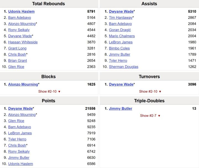Click Sherman Douglas in Assists list

pyautogui.click(x=123, y=67)
